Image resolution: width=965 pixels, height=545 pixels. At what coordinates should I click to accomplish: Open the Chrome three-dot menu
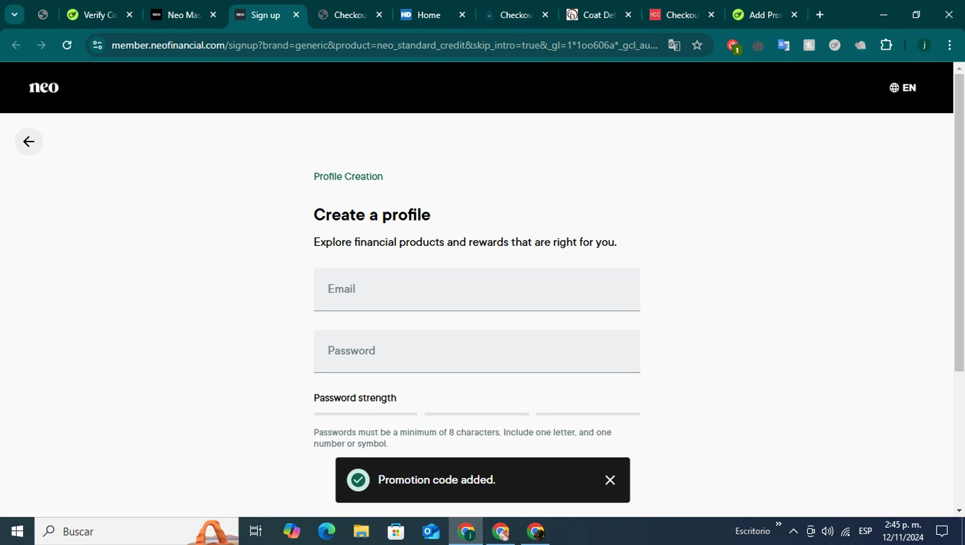coord(950,45)
